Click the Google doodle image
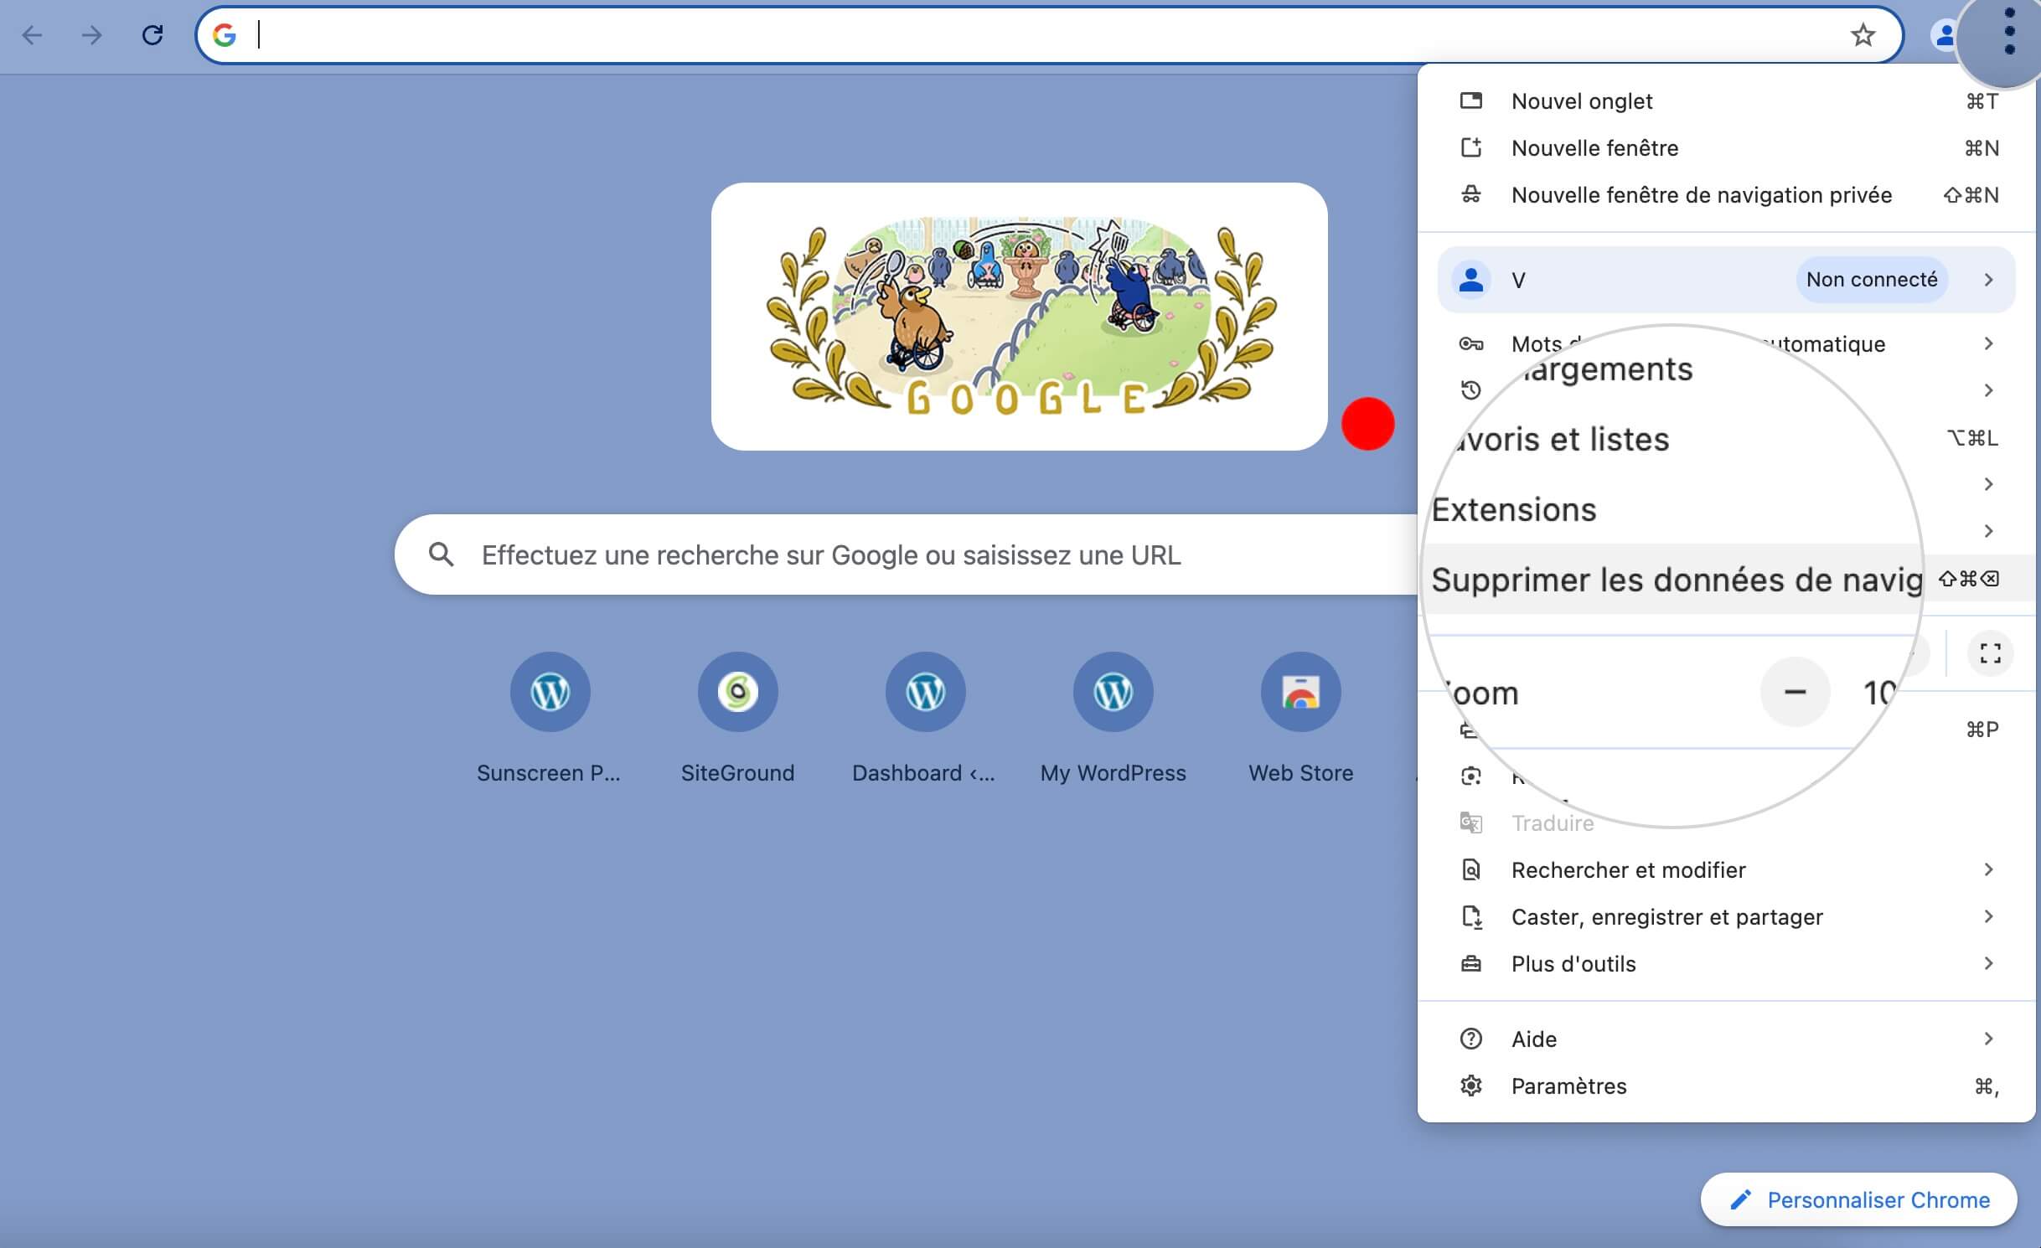Image resolution: width=2041 pixels, height=1248 pixels. tap(1020, 317)
